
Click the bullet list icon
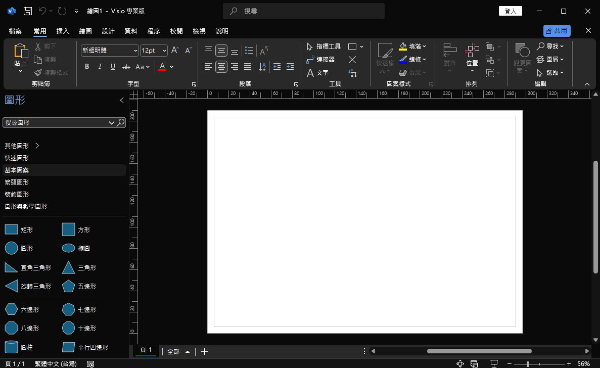coord(249,51)
